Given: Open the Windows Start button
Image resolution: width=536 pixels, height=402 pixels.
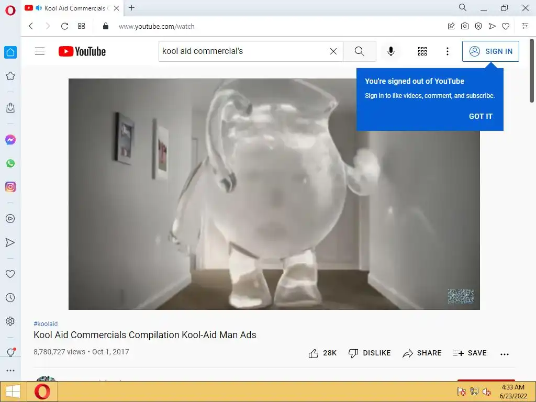Looking at the screenshot, I should 13,392.
